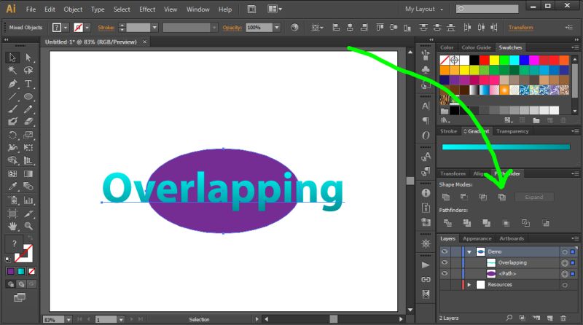
Task: Click the Merge pathfinder icon
Action: (486, 223)
